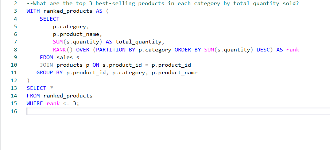
Task: Click the sales table name on line 9
Action: coord(65,57)
